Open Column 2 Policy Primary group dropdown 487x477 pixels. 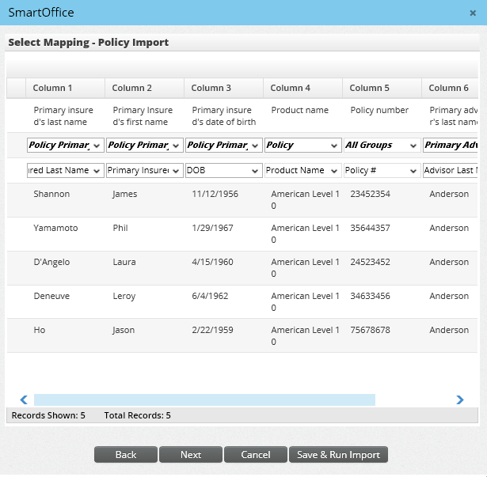click(144, 146)
